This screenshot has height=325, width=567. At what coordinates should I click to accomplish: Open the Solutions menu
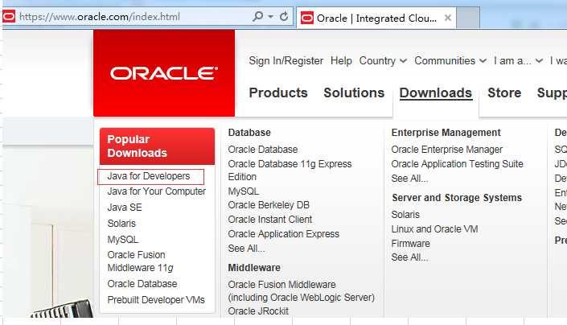354,93
